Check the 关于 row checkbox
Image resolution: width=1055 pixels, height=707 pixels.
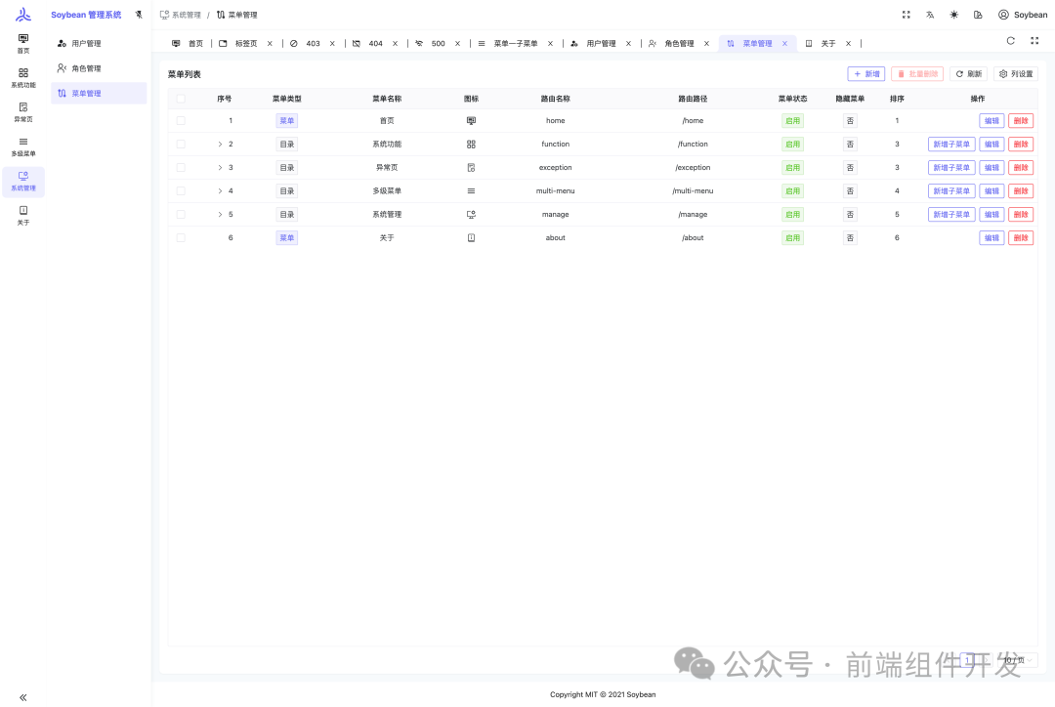tap(181, 238)
